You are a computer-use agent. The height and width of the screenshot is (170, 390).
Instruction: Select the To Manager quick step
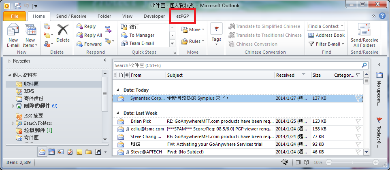pyautogui.click(x=141, y=35)
